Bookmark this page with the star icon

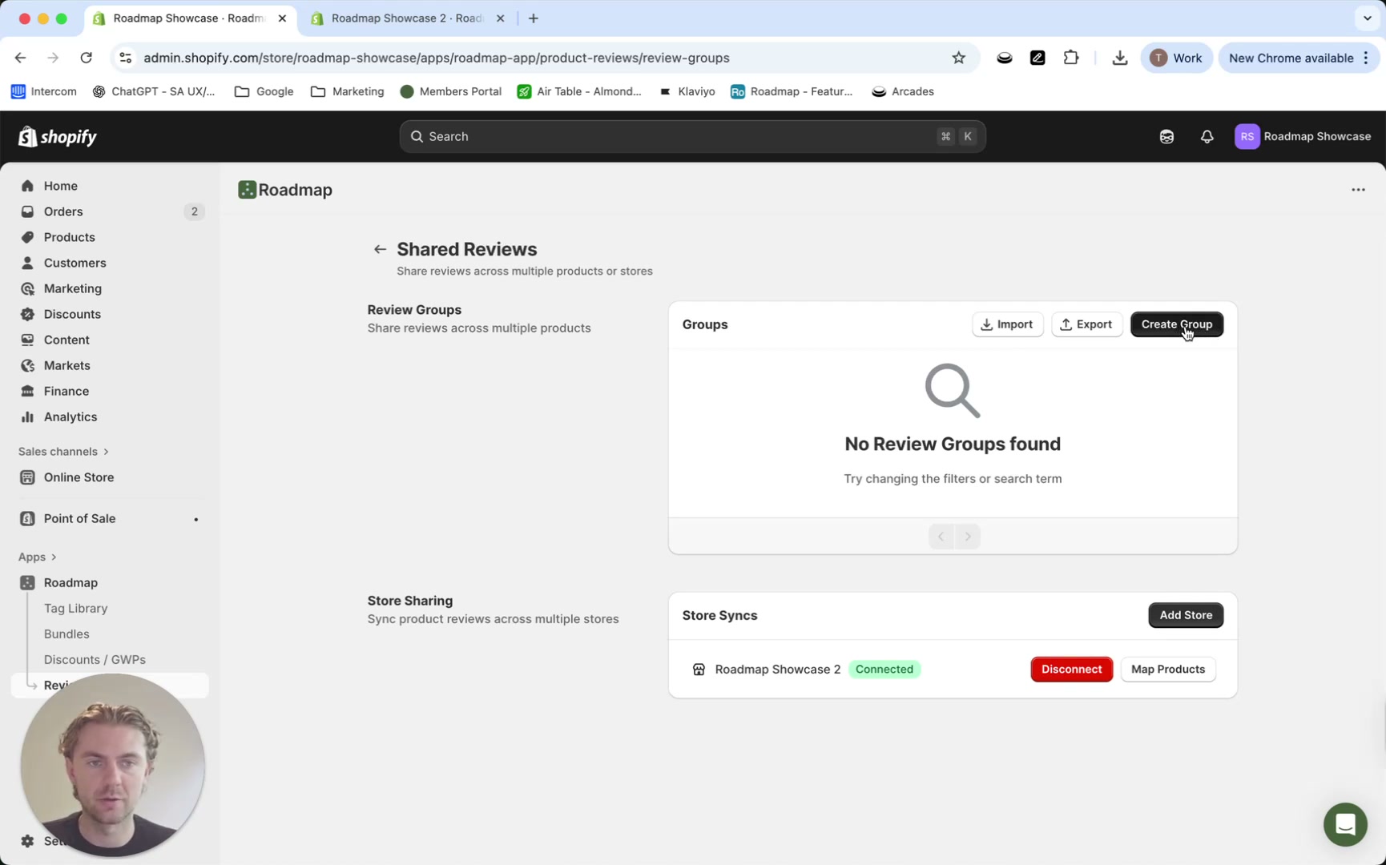pyautogui.click(x=958, y=58)
